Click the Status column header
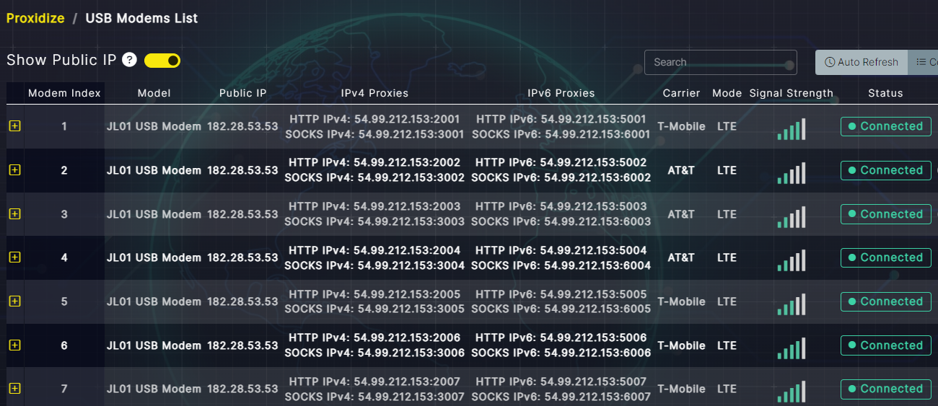The width and height of the screenshot is (938, 406). (x=885, y=93)
